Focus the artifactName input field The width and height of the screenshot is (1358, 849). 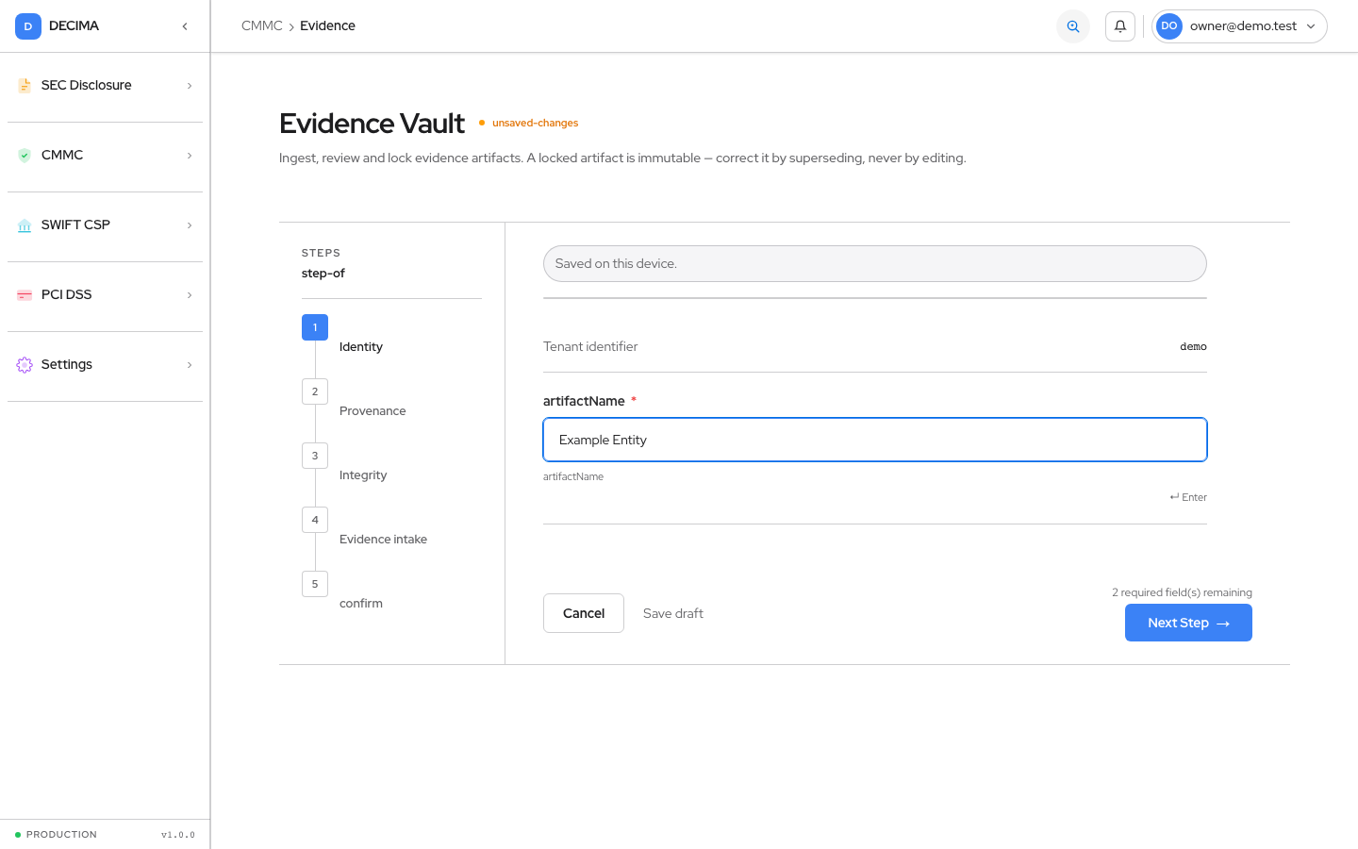coord(875,440)
